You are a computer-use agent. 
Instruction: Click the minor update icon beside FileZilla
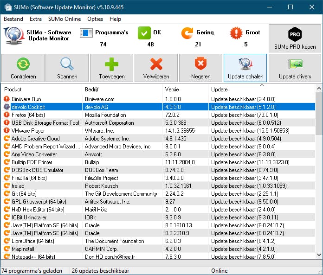[6, 178]
